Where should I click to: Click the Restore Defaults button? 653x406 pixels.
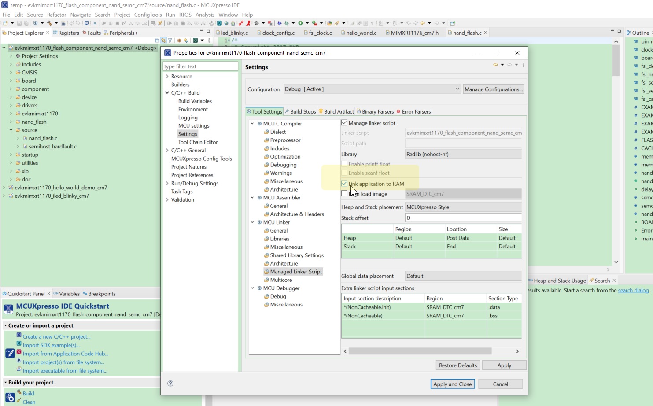(x=458, y=365)
